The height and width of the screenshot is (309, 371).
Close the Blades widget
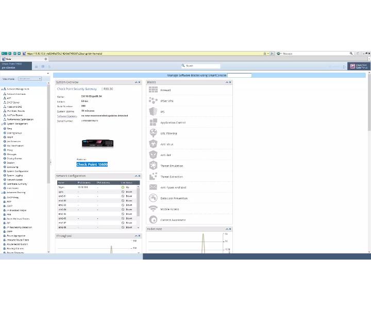[230, 82]
